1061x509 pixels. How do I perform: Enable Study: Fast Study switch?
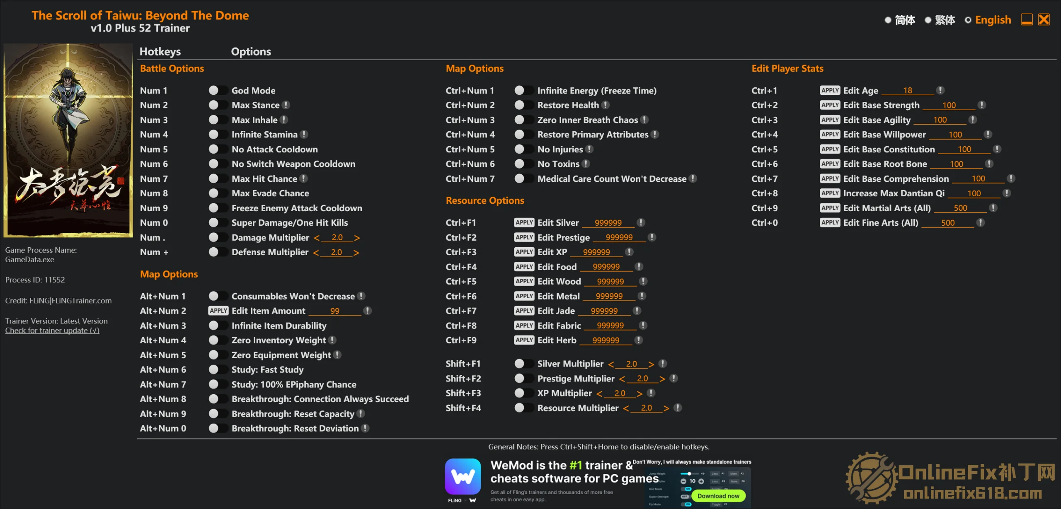click(218, 369)
